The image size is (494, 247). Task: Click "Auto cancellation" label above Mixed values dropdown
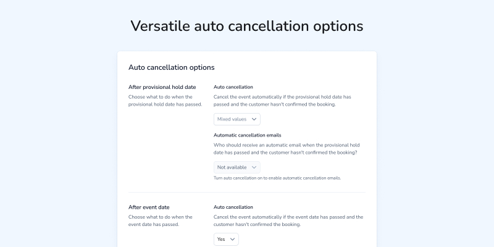233,87
